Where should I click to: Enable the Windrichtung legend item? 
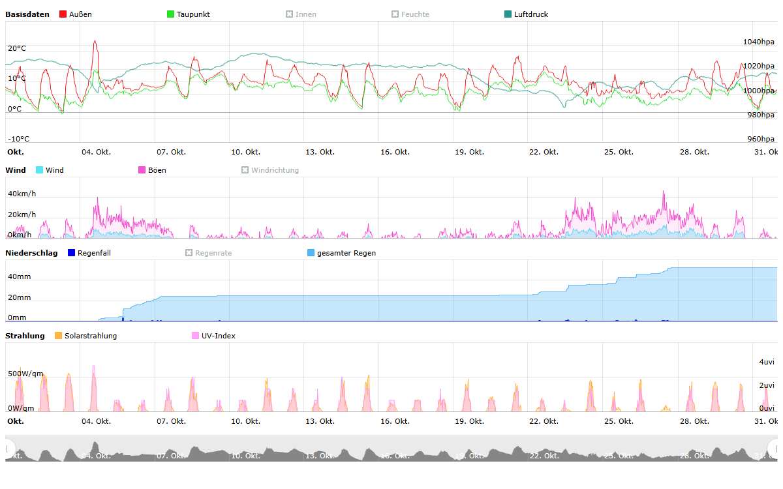tap(245, 170)
